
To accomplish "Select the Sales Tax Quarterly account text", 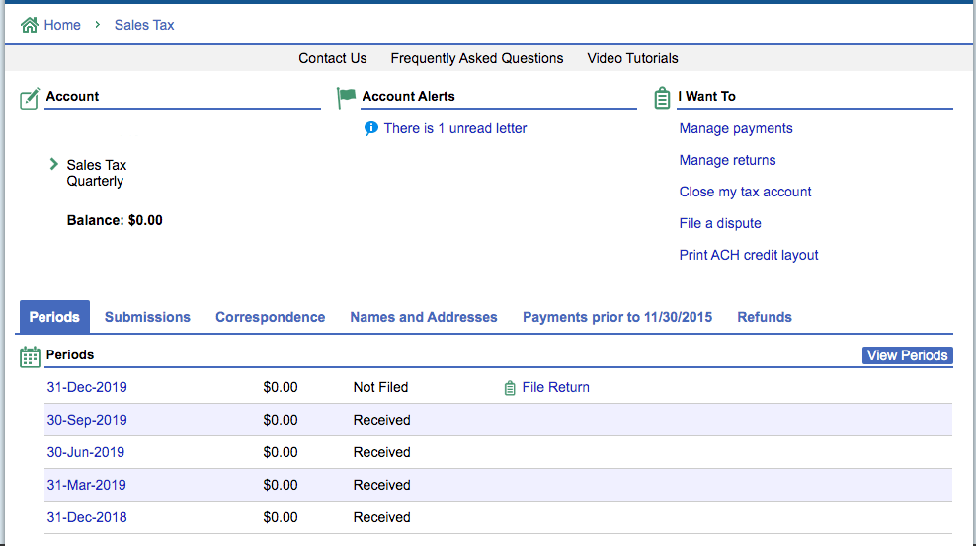I will coord(97,173).
